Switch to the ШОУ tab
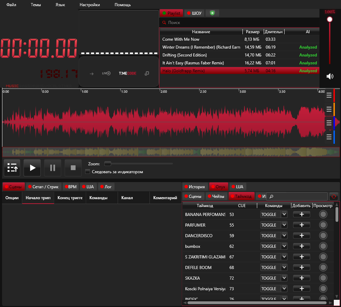This screenshot has width=341, height=307. [x=194, y=13]
